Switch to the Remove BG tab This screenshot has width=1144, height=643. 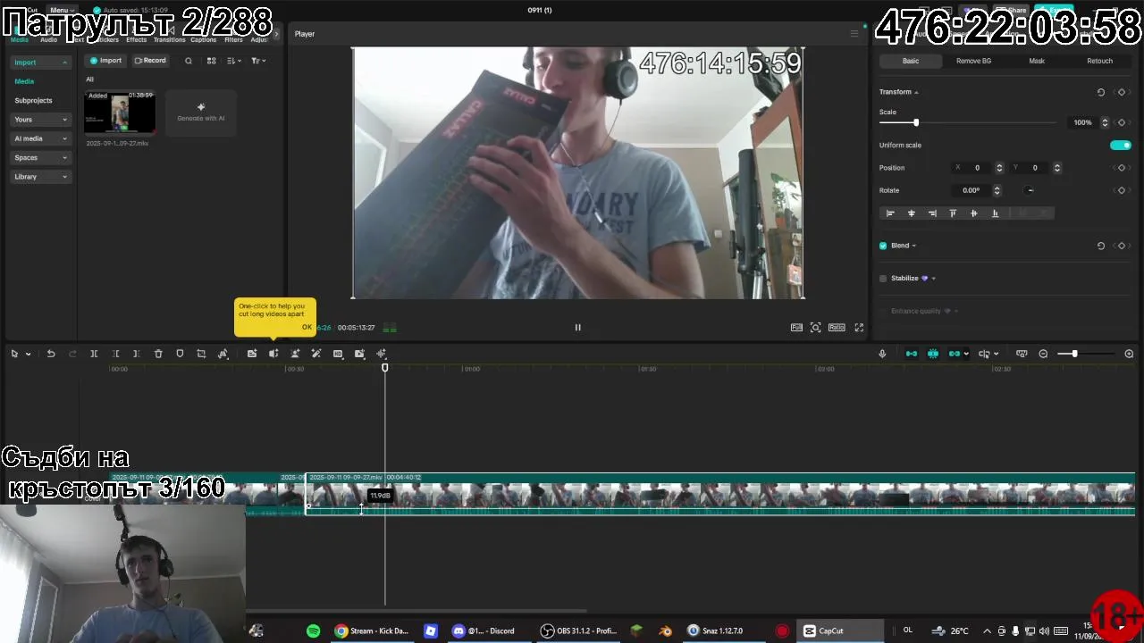(973, 61)
